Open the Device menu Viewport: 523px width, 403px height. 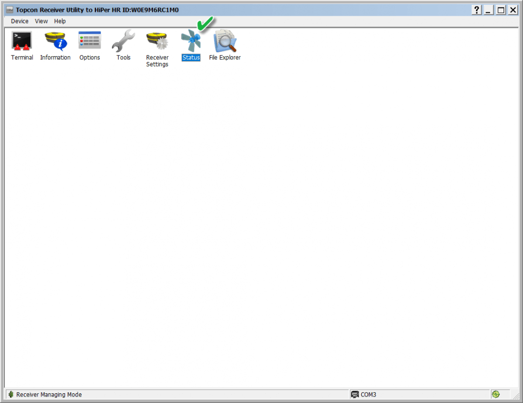coord(19,21)
